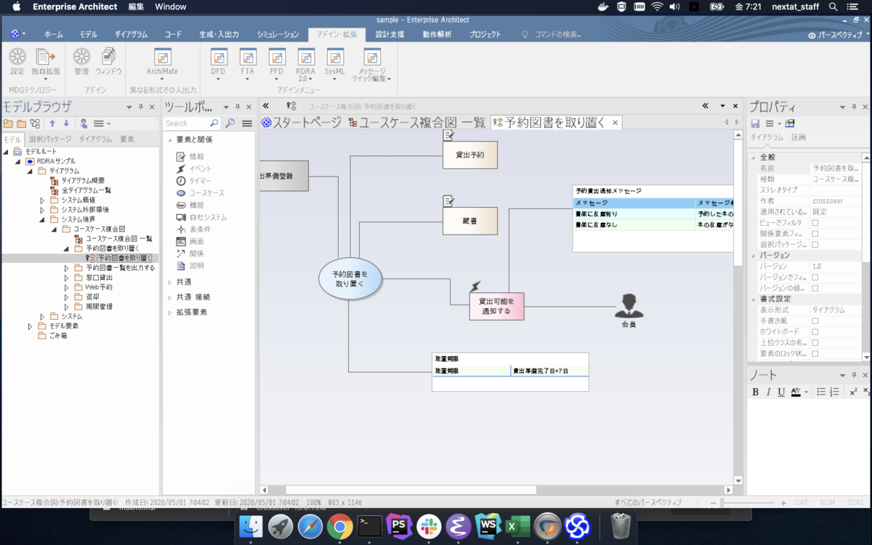
Task: Collapse the RDRAサンプル tree node
Action: pyautogui.click(x=17, y=161)
